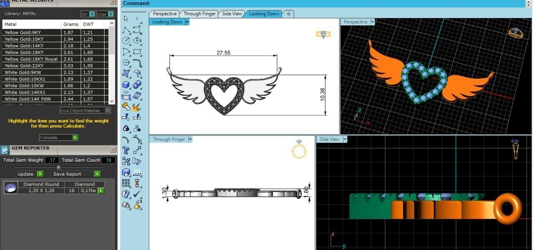The height and width of the screenshot is (250, 533).
Task: Select the Circle tool
Action: (126, 40)
